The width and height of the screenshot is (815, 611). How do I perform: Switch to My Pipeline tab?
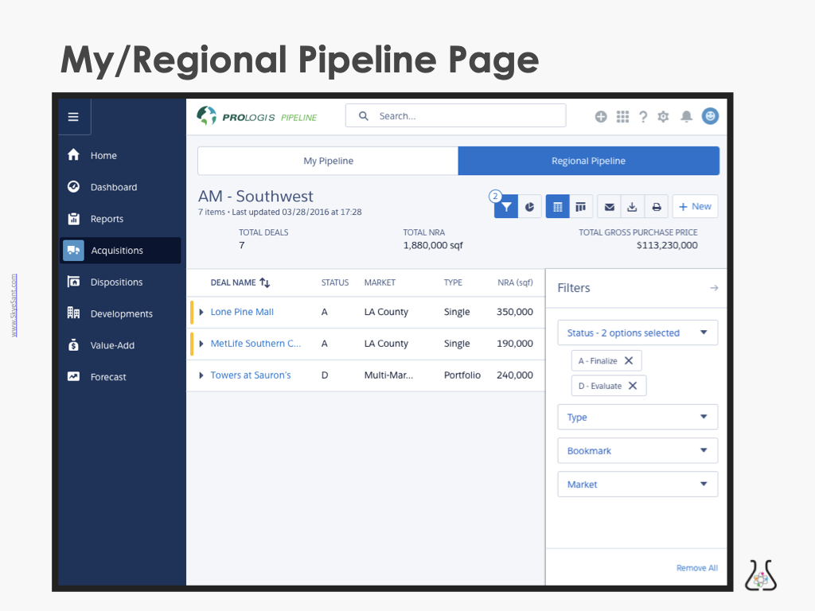328,161
